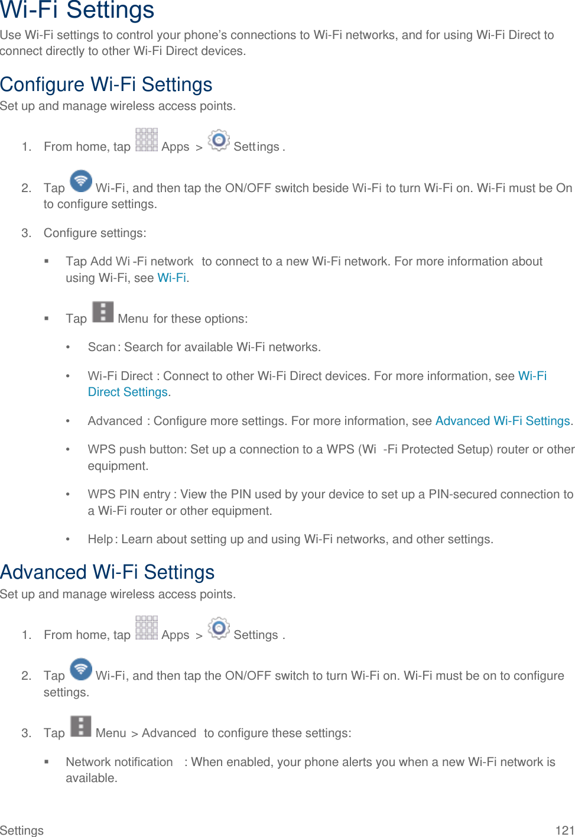
Task: Click the 'Wi-Fi Settings' main page title
Action: [x=77, y=11]
